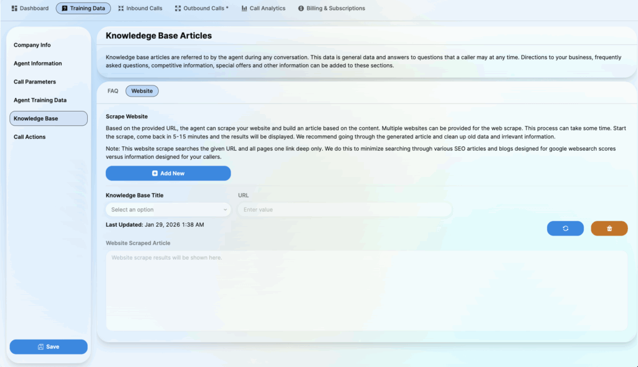Open Agent Information in sidebar

point(38,64)
